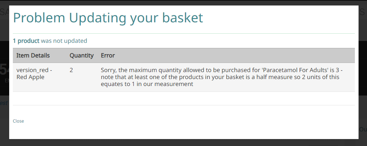
Task: Click the Item Details column header
Action: pyautogui.click(x=33, y=56)
